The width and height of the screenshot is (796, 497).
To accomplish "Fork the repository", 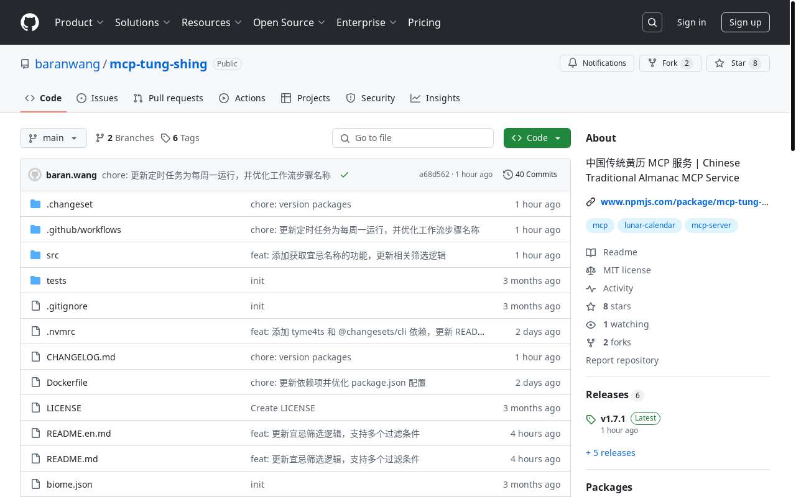I will (670, 63).
